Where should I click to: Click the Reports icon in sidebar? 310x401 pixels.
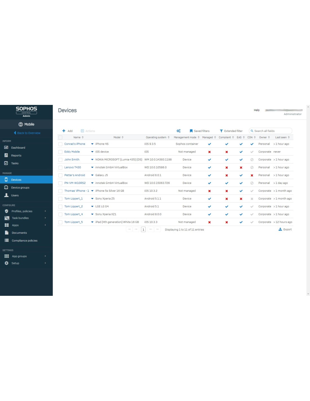click(x=6, y=155)
